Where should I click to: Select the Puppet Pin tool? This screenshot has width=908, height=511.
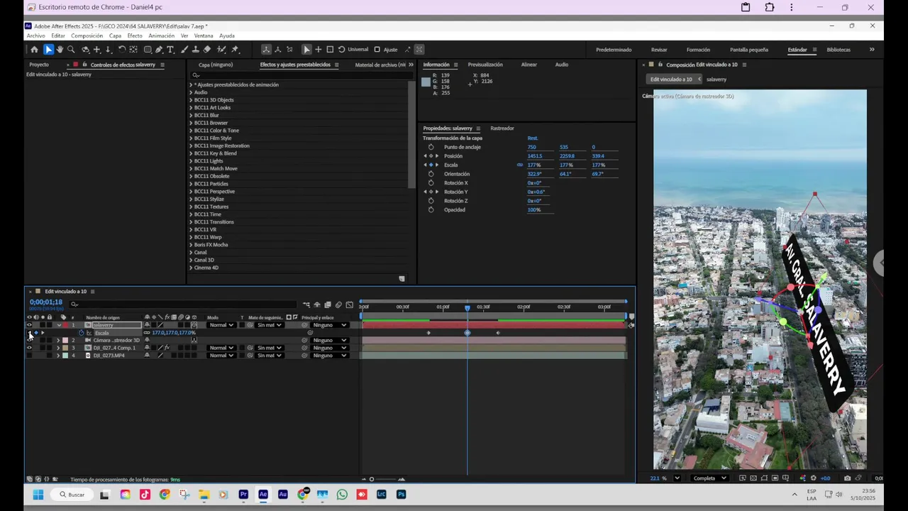(236, 50)
